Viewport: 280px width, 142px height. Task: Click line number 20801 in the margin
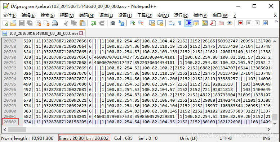pos(10,116)
